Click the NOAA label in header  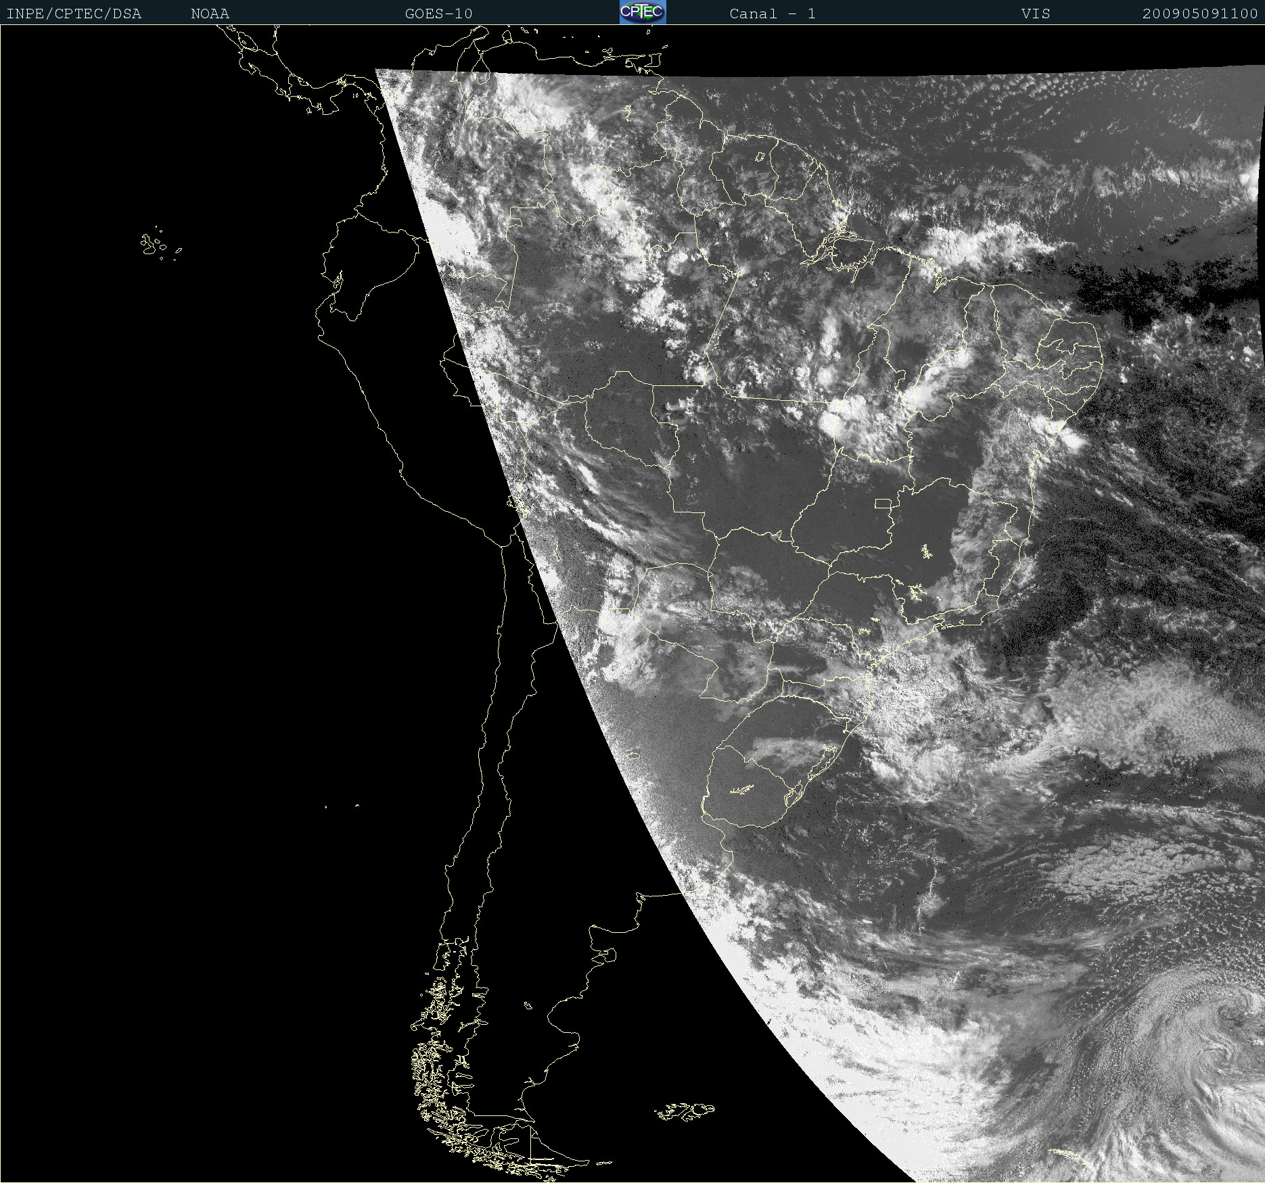(x=210, y=14)
